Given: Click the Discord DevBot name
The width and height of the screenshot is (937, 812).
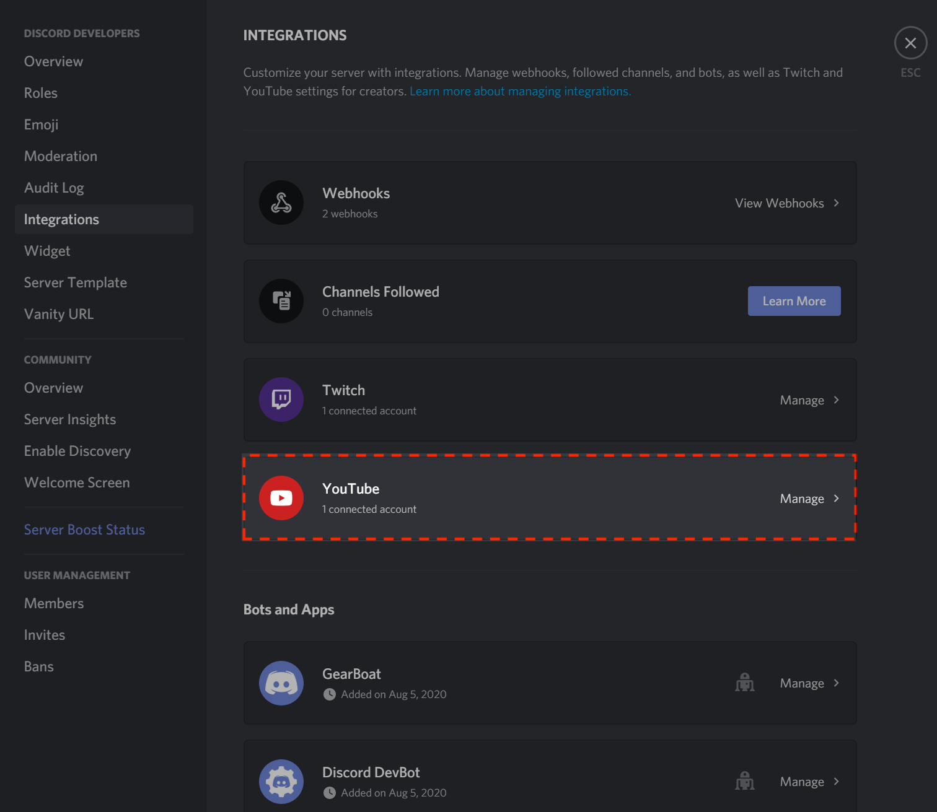Looking at the screenshot, I should (x=371, y=772).
